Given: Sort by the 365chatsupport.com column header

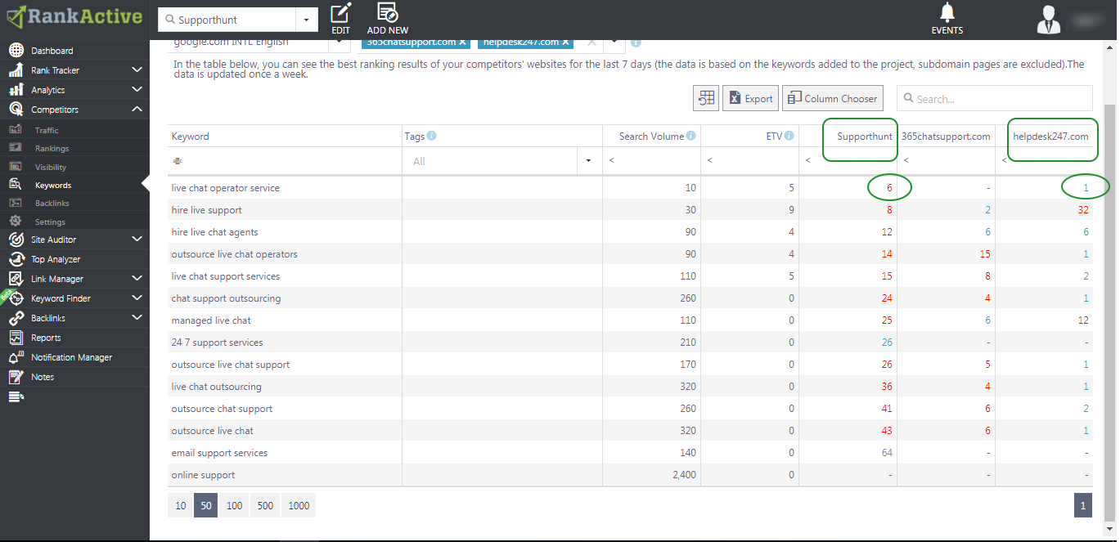Looking at the screenshot, I should coord(946,137).
